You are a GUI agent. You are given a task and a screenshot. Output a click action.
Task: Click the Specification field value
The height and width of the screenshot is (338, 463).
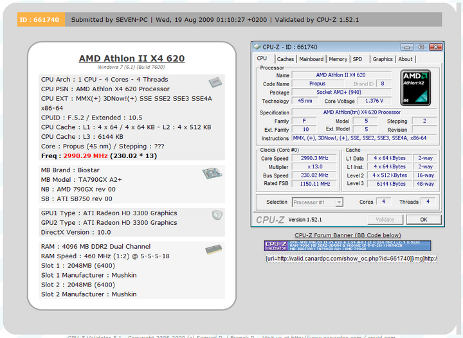tap(364, 112)
